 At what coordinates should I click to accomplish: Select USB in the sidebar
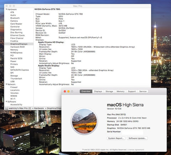[12, 81]
